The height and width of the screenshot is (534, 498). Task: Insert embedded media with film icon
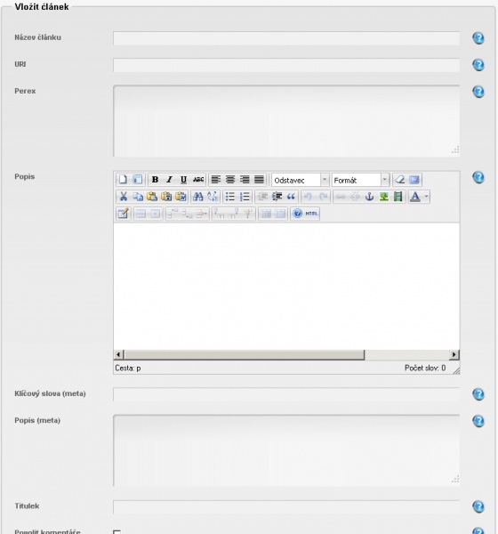click(x=398, y=197)
